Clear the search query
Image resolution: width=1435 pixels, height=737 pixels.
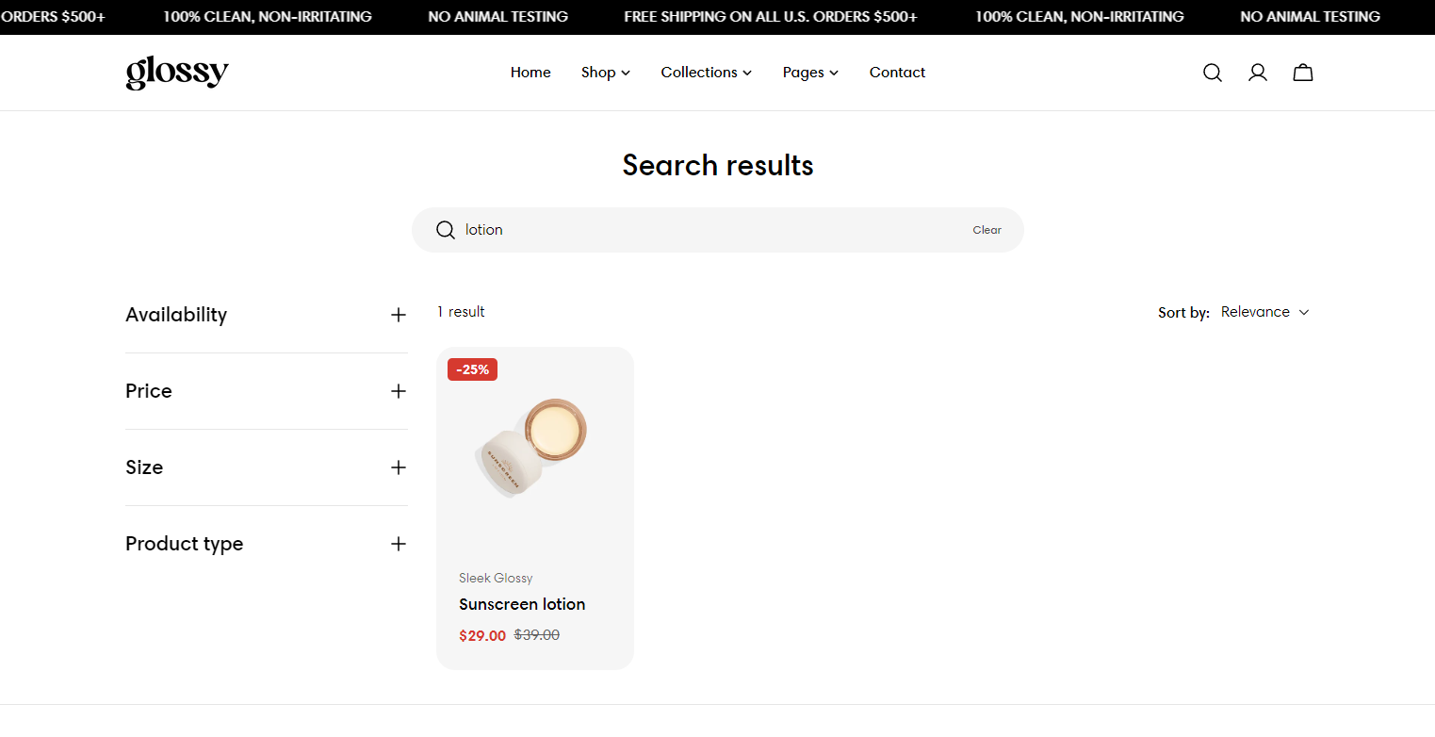pos(987,230)
